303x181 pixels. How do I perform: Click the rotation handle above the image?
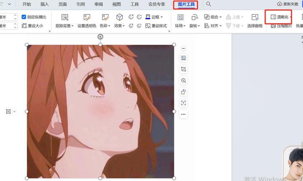tap(100, 37)
